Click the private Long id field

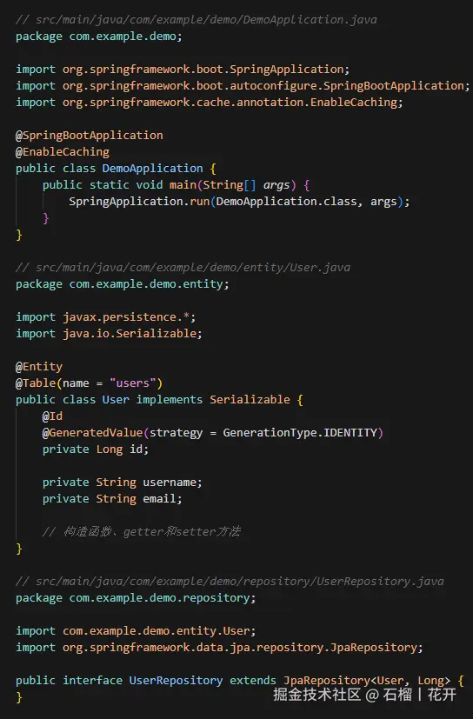point(96,449)
